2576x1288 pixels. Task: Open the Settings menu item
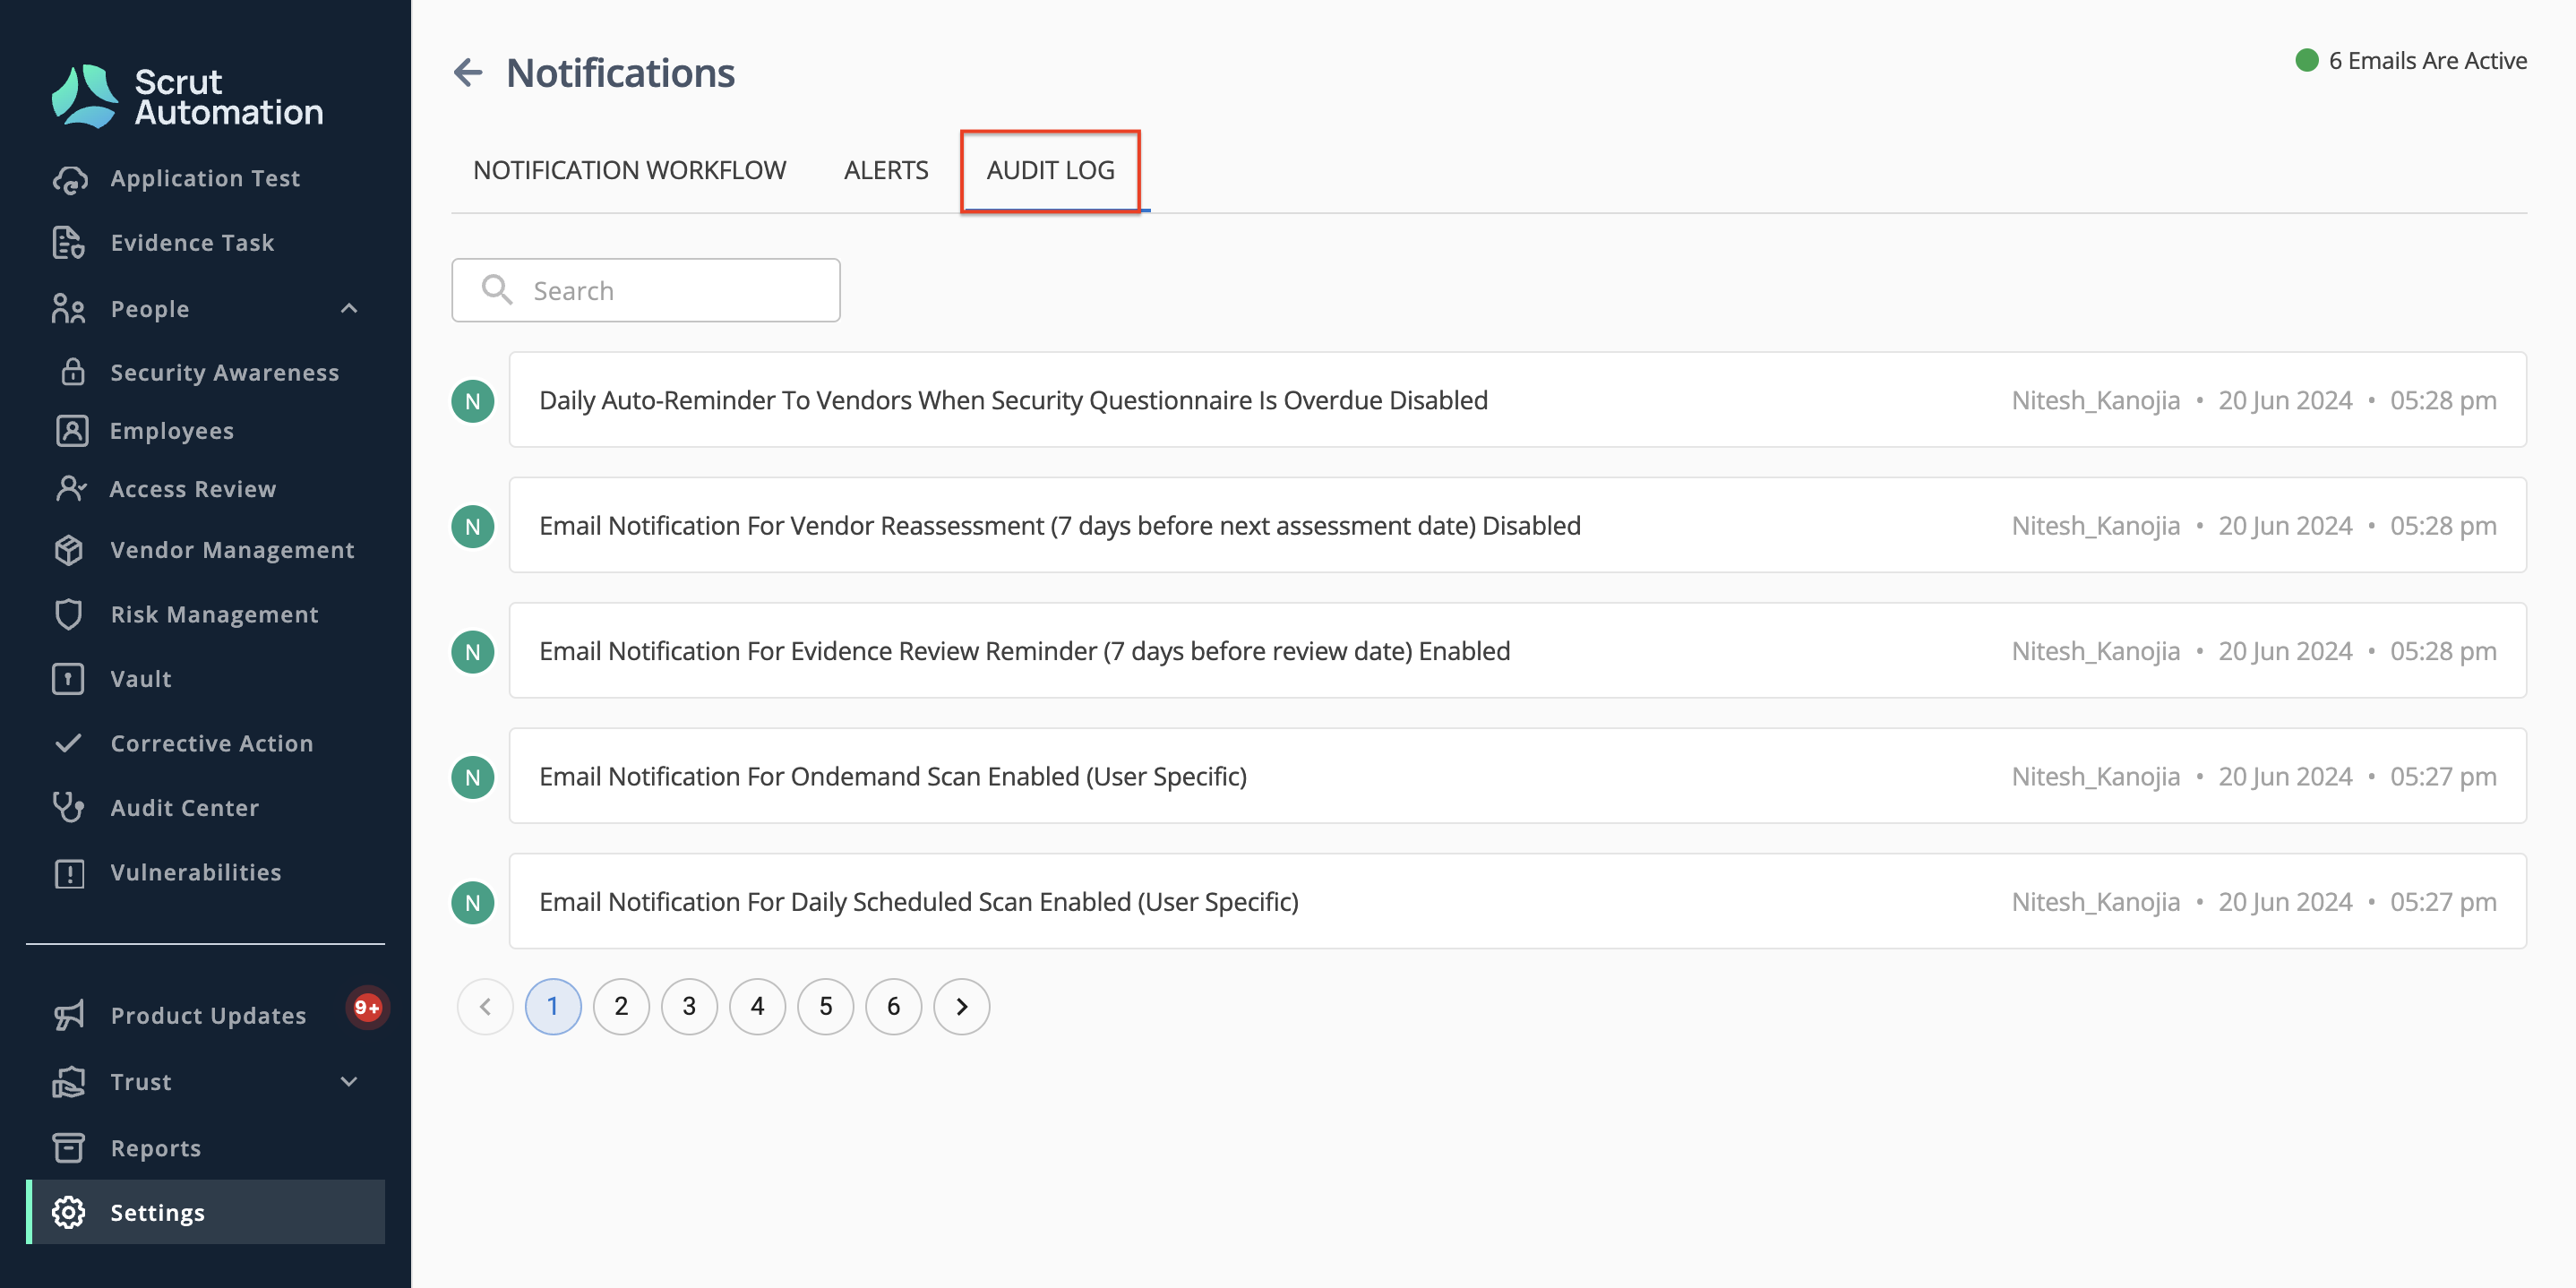click(206, 1212)
